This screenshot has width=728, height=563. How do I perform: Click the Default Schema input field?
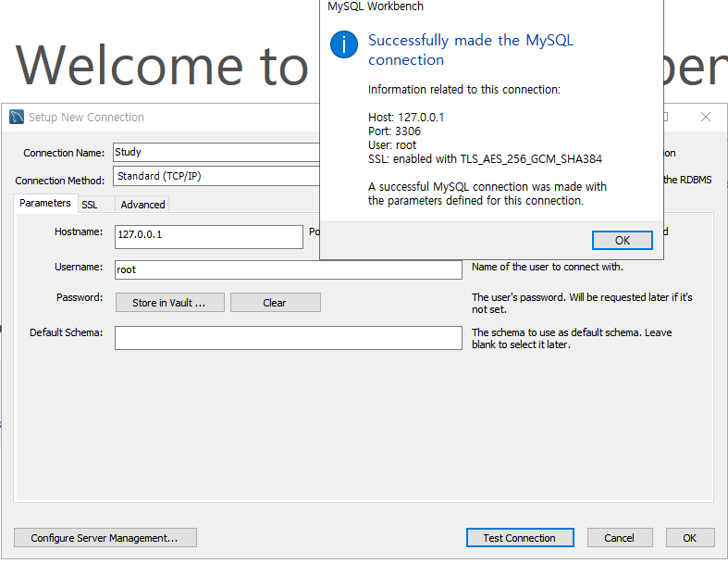(289, 338)
